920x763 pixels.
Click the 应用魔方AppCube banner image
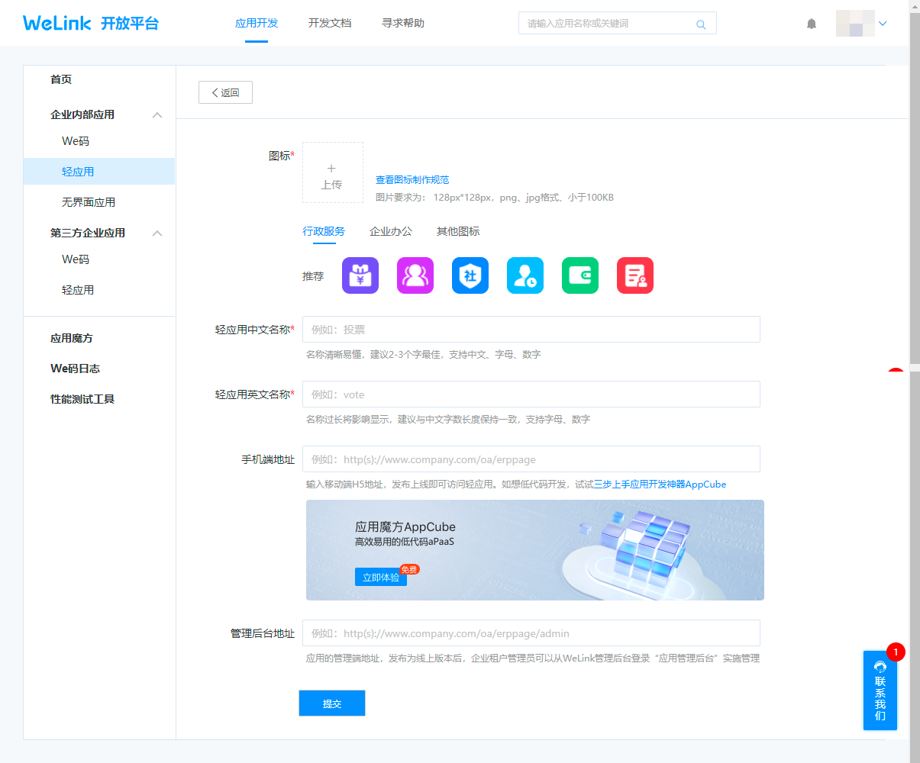[x=535, y=550]
